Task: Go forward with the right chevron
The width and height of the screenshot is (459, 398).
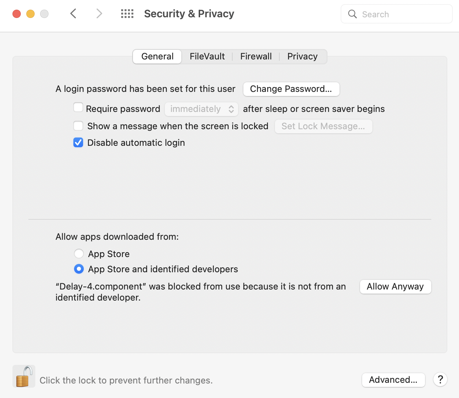Action: coord(99,14)
